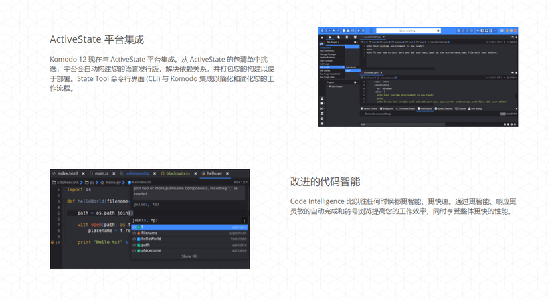Pick the helloWorld function autocomplete suggestion
Image resolution: width=550 pixels, height=299 pixels.
tap(189, 239)
